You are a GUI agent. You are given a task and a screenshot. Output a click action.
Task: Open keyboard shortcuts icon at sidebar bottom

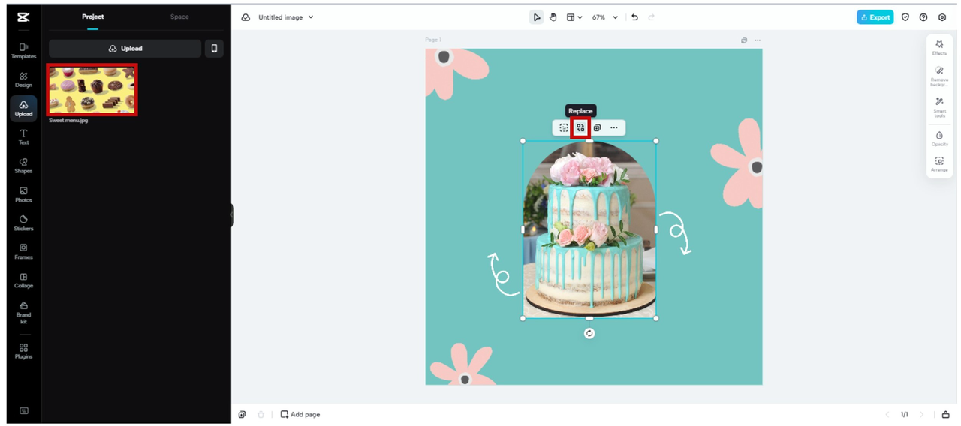23,410
